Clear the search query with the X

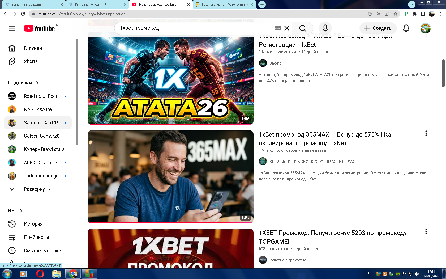click(x=287, y=28)
